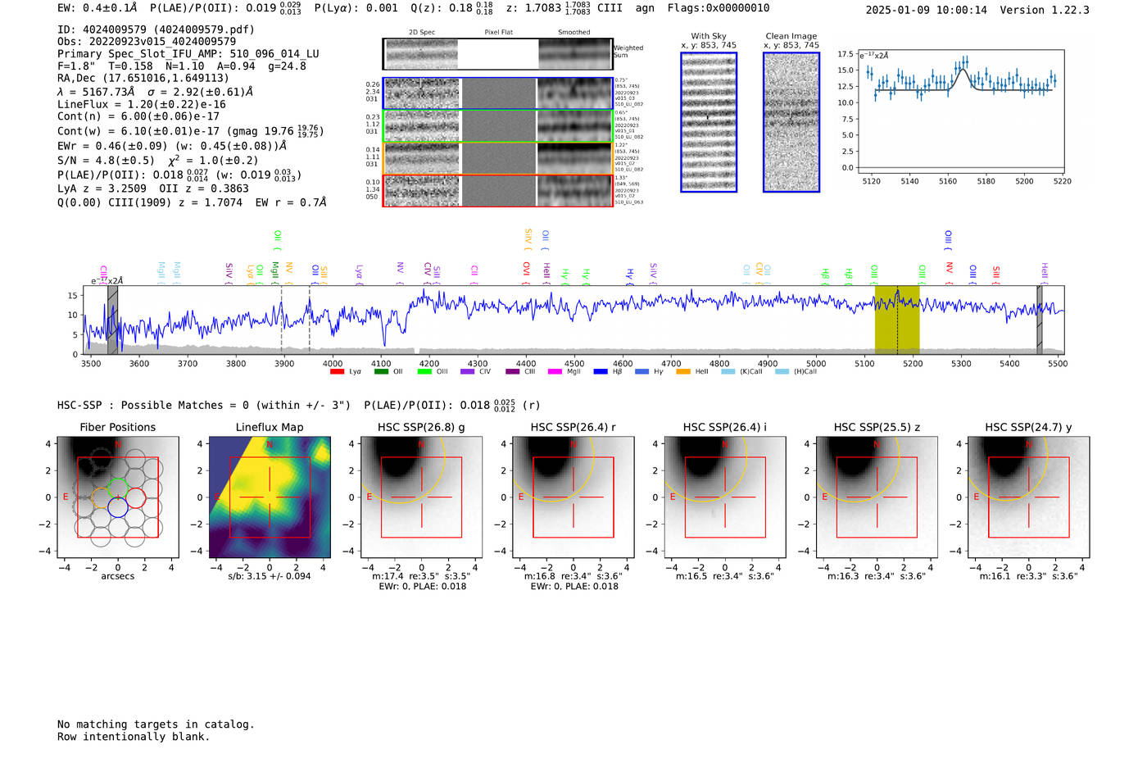Click the red Lyα legend swatch
The width and height of the screenshot is (1147, 781).
(337, 371)
